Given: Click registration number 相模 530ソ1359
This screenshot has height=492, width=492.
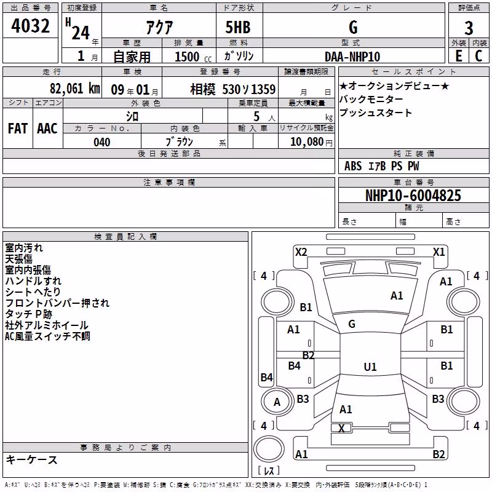Looking at the screenshot, I should 233,89.
